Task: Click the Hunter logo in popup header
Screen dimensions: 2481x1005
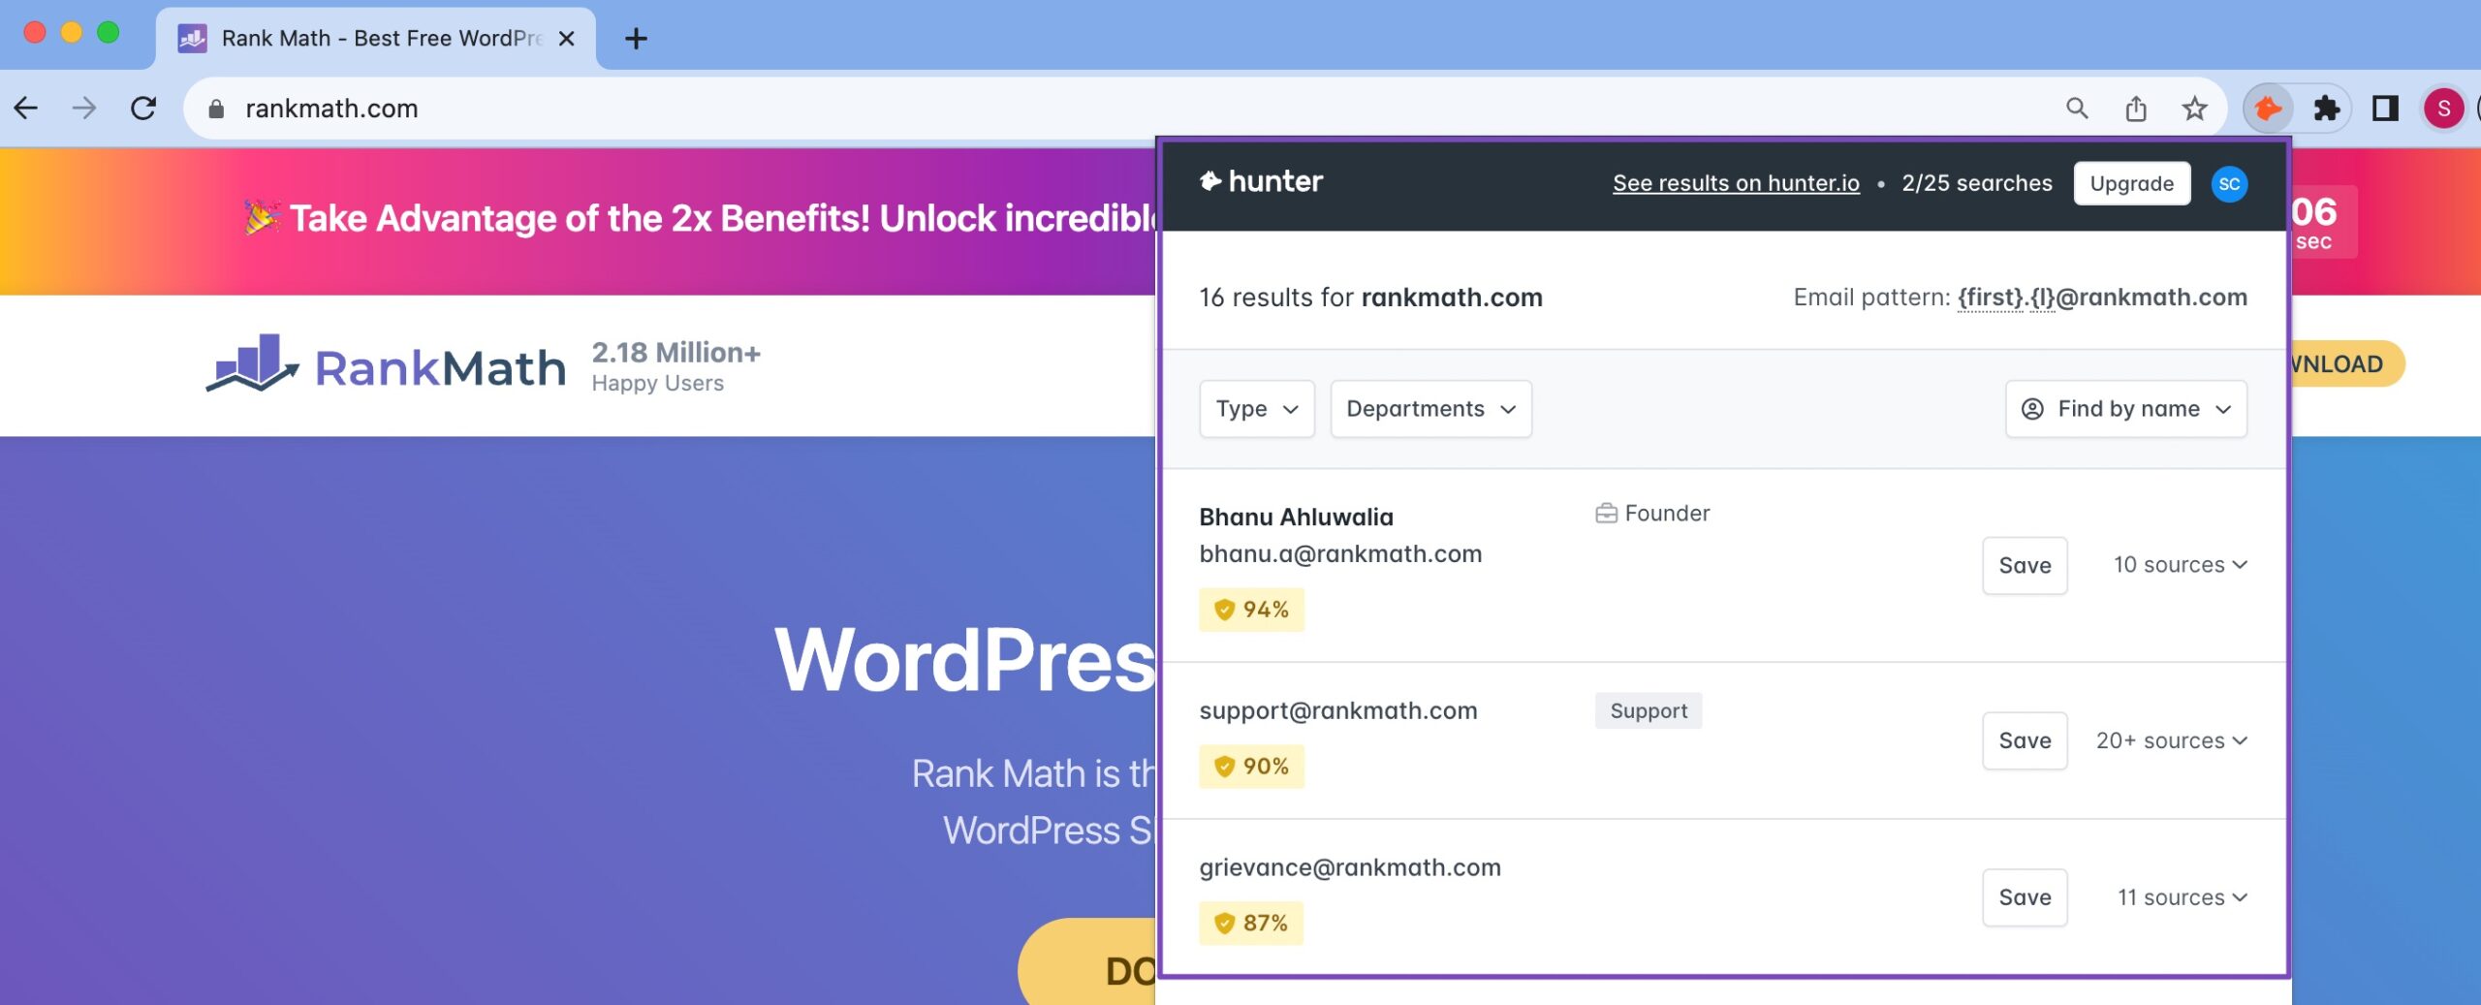Action: tap(1261, 181)
